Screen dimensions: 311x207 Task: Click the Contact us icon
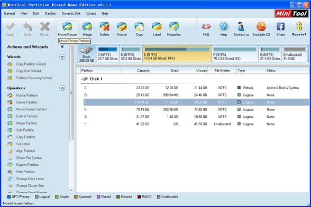(241, 26)
